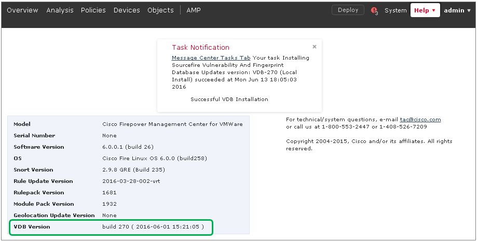The width and height of the screenshot is (478, 242).
Task: Click the OS value Cisco Fire Linux OS
Action: 155,158
